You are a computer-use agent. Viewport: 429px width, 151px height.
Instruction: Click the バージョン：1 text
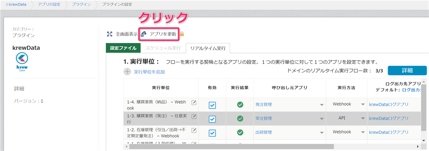pyautogui.click(x=29, y=101)
